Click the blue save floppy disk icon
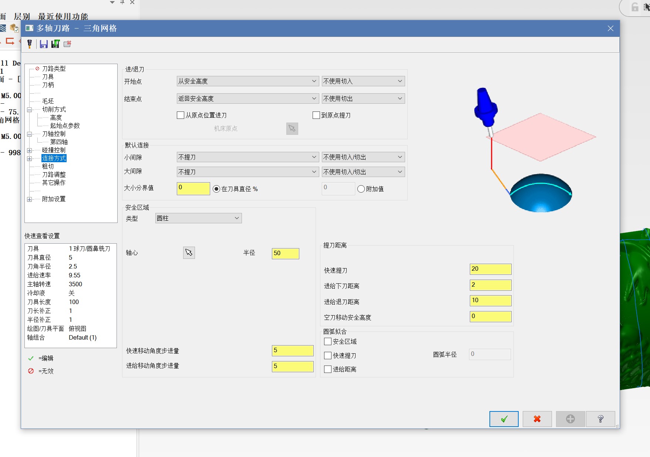The image size is (650, 457). coord(44,44)
